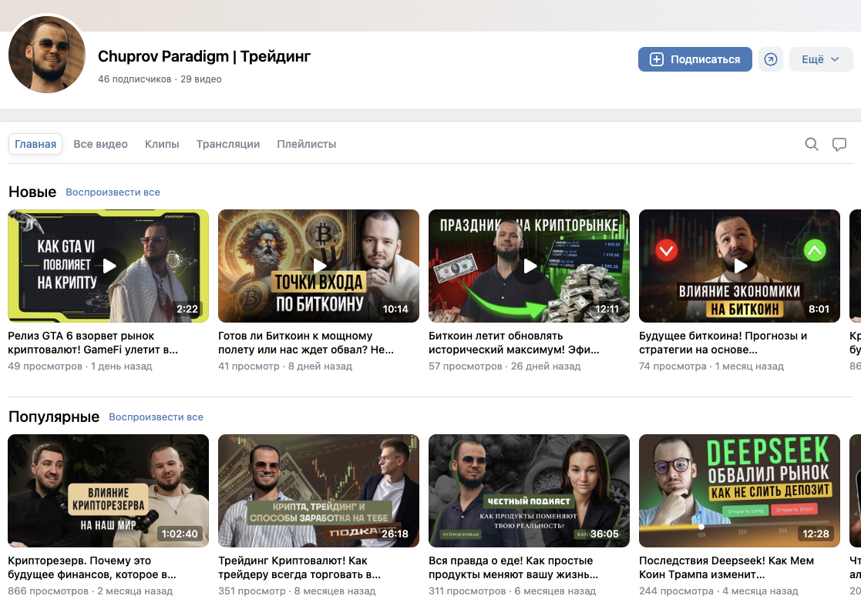The height and width of the screenshot is (609, 861).
Task: Click the Подписаться subscribe button
Action: pyautogui.click(x=695, y=59)
